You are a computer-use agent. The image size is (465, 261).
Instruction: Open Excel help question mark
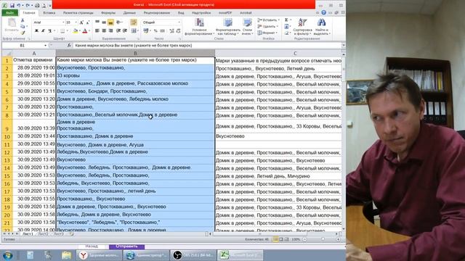click(323, 13)
